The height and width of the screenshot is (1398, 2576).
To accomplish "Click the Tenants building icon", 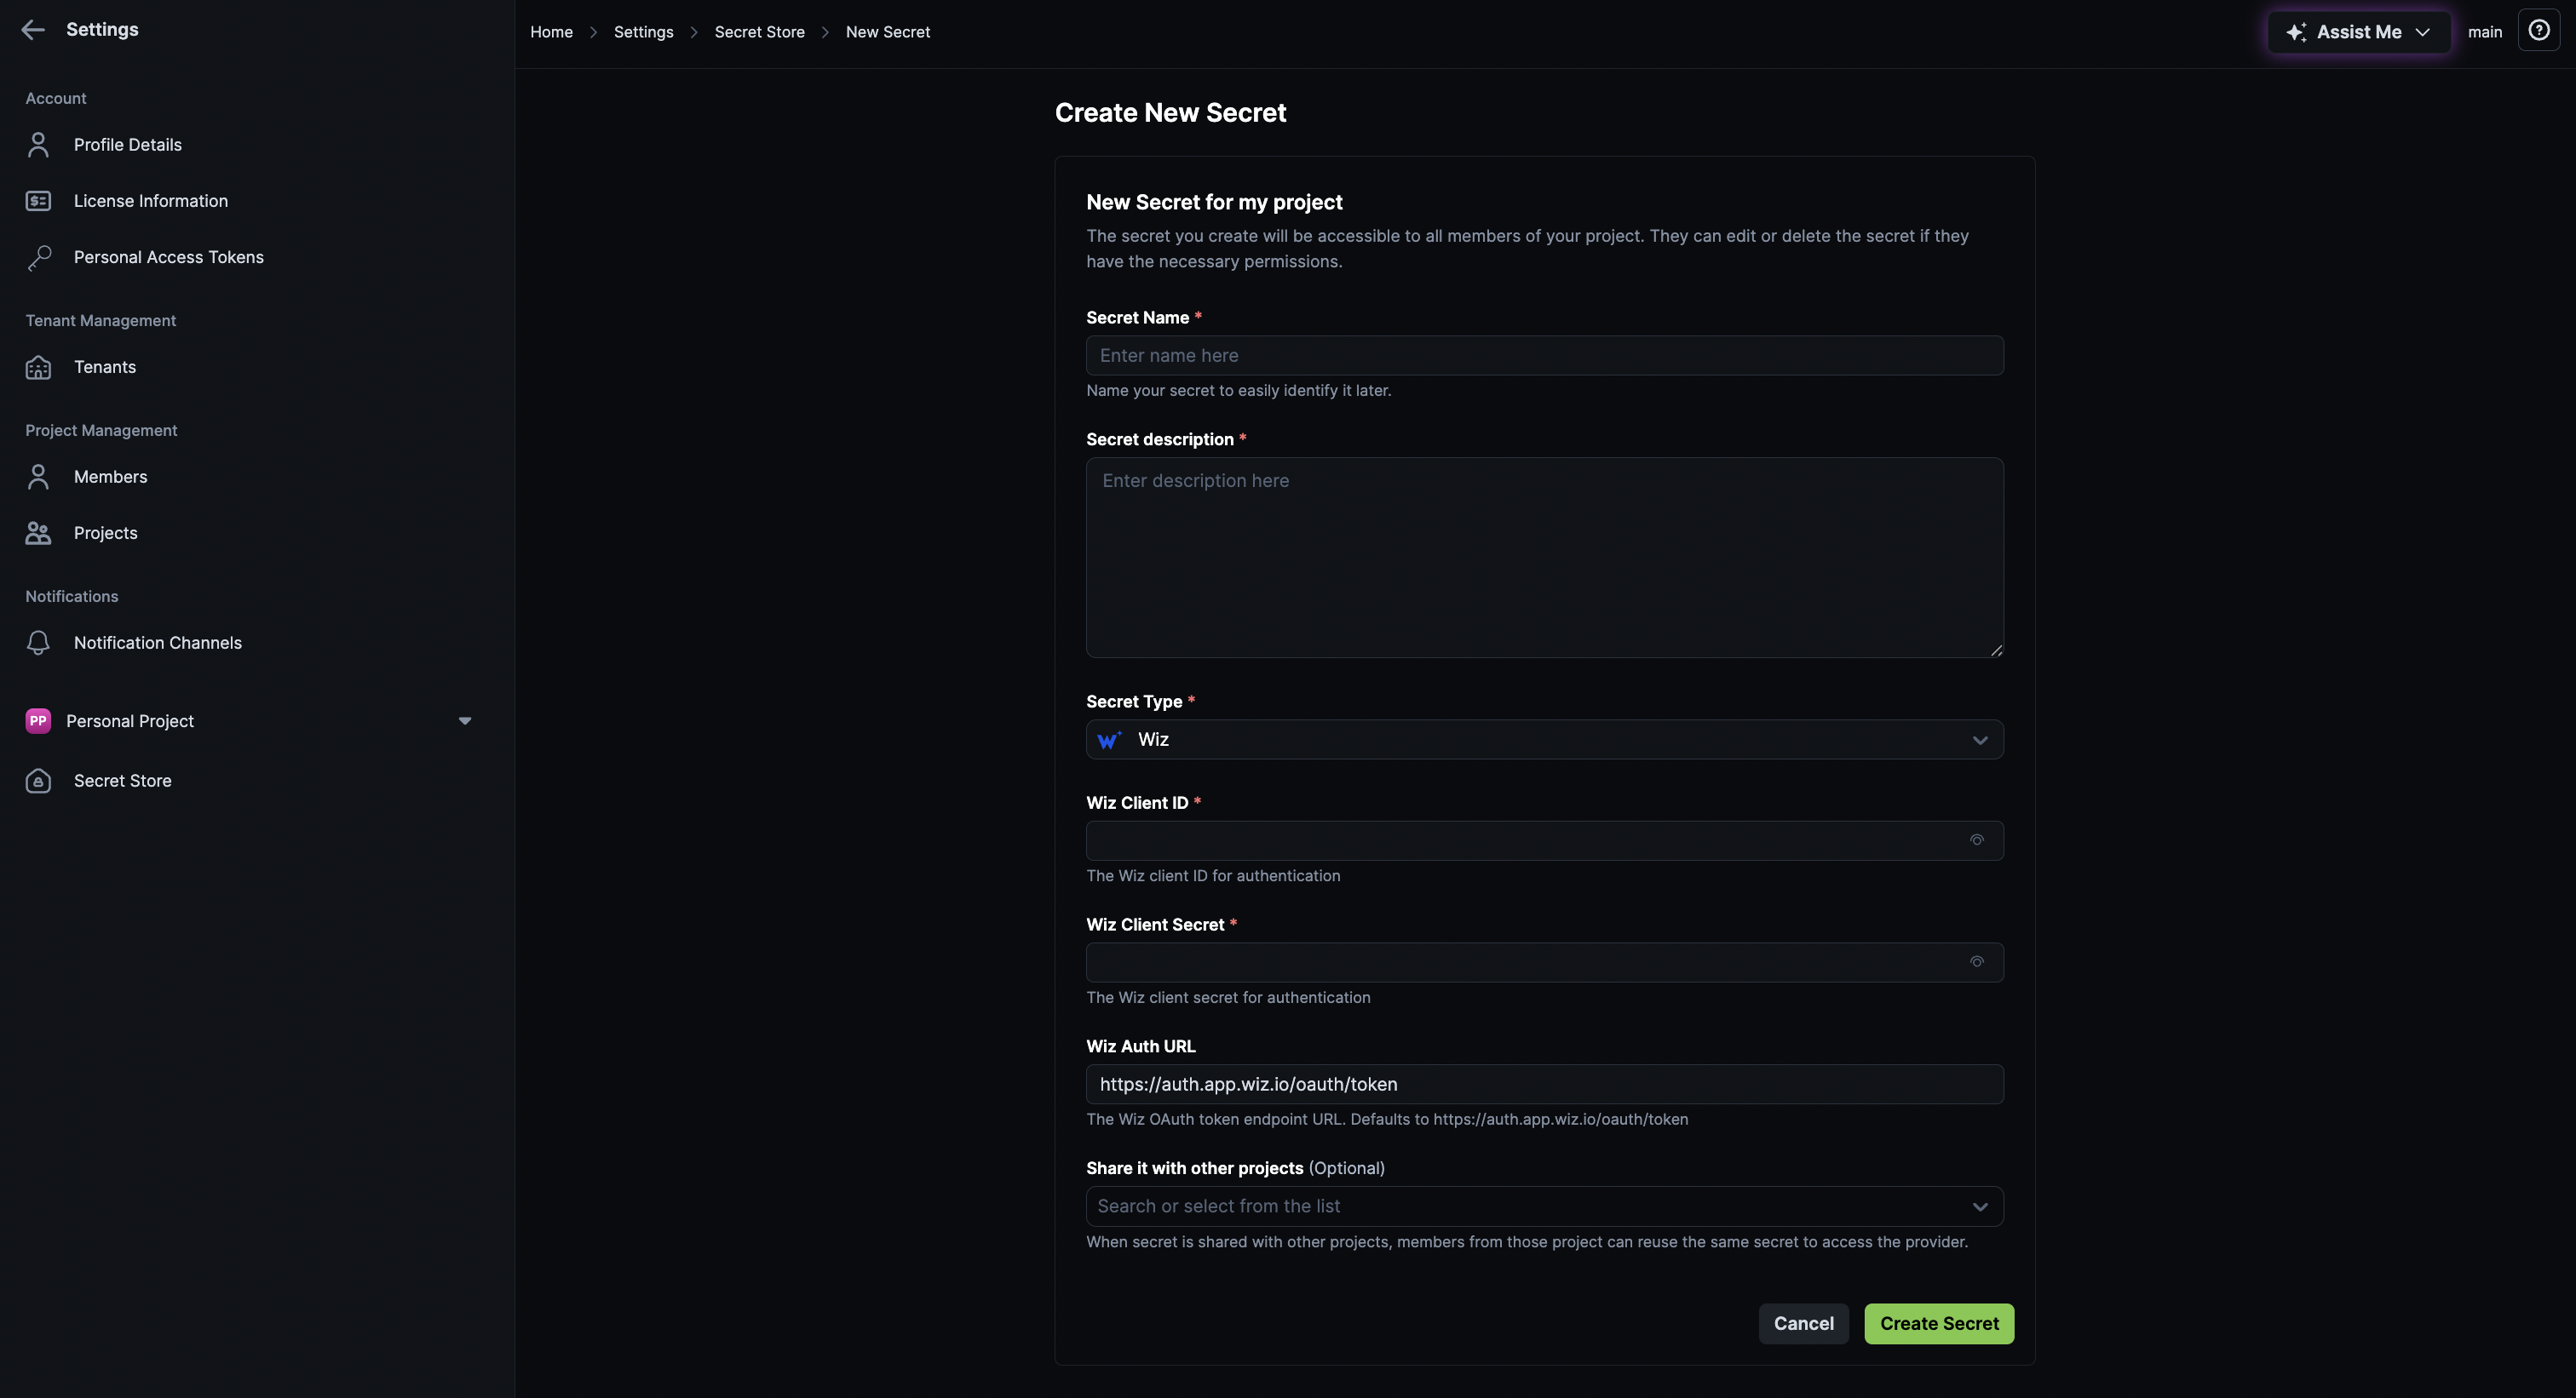I will click(38, 368).
